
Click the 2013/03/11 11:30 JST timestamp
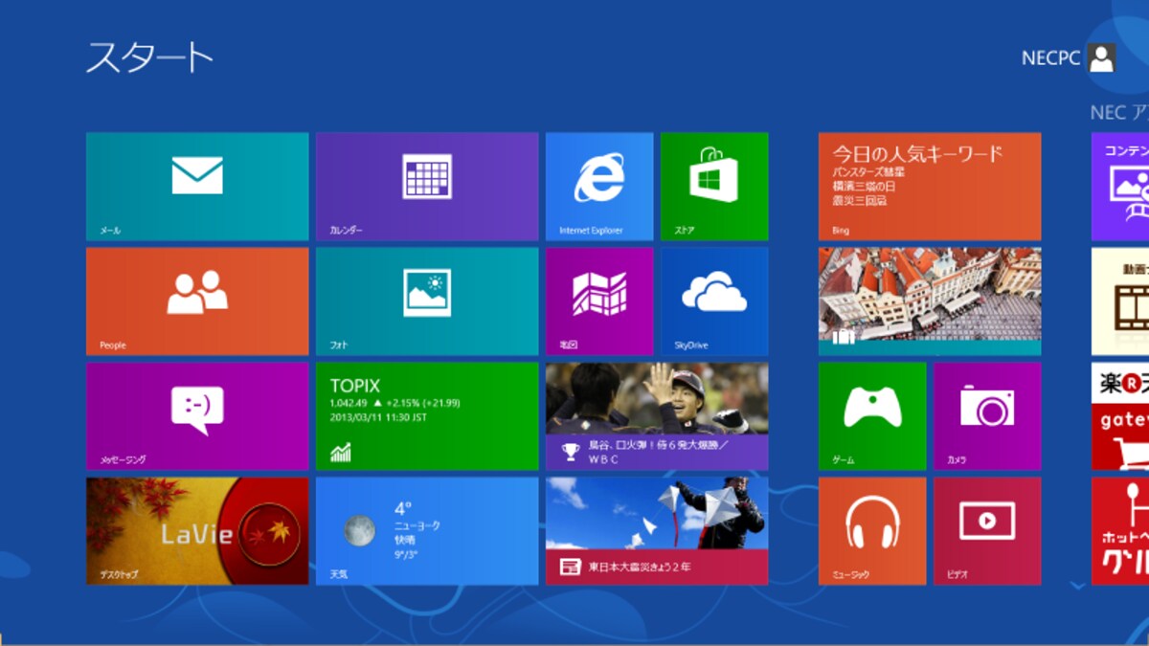click(x=378, y=417)
